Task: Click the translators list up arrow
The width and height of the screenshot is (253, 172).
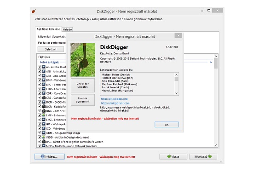Action: (x=177, y=75)
